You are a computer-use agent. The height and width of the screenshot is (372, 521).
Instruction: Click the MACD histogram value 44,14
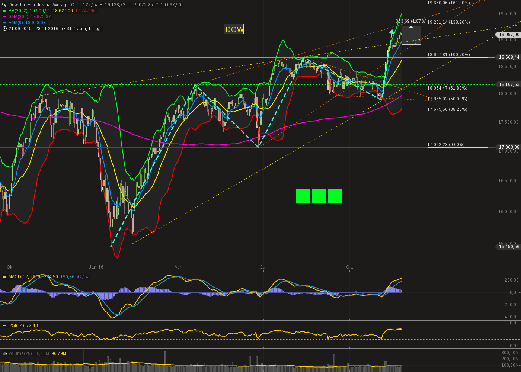point(83,277)
